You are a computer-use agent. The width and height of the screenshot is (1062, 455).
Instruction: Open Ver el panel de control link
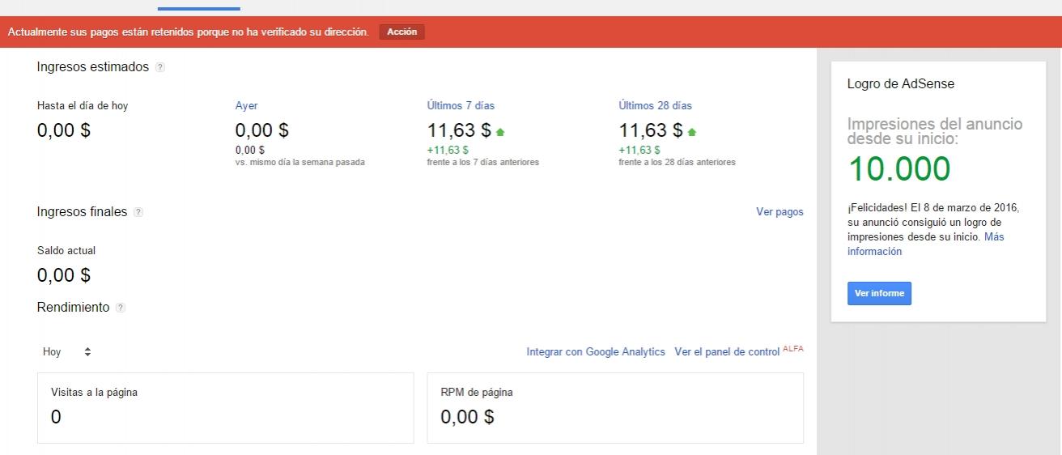point(727,352)
